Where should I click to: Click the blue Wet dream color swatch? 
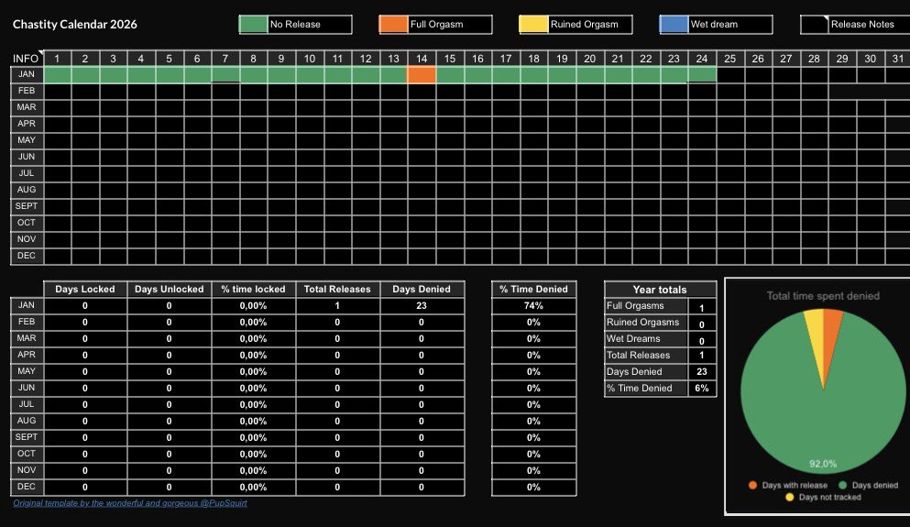tap(674, 25)
